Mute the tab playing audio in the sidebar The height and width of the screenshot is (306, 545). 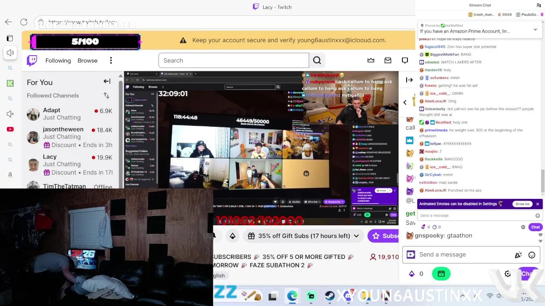(x=10, y=53)
